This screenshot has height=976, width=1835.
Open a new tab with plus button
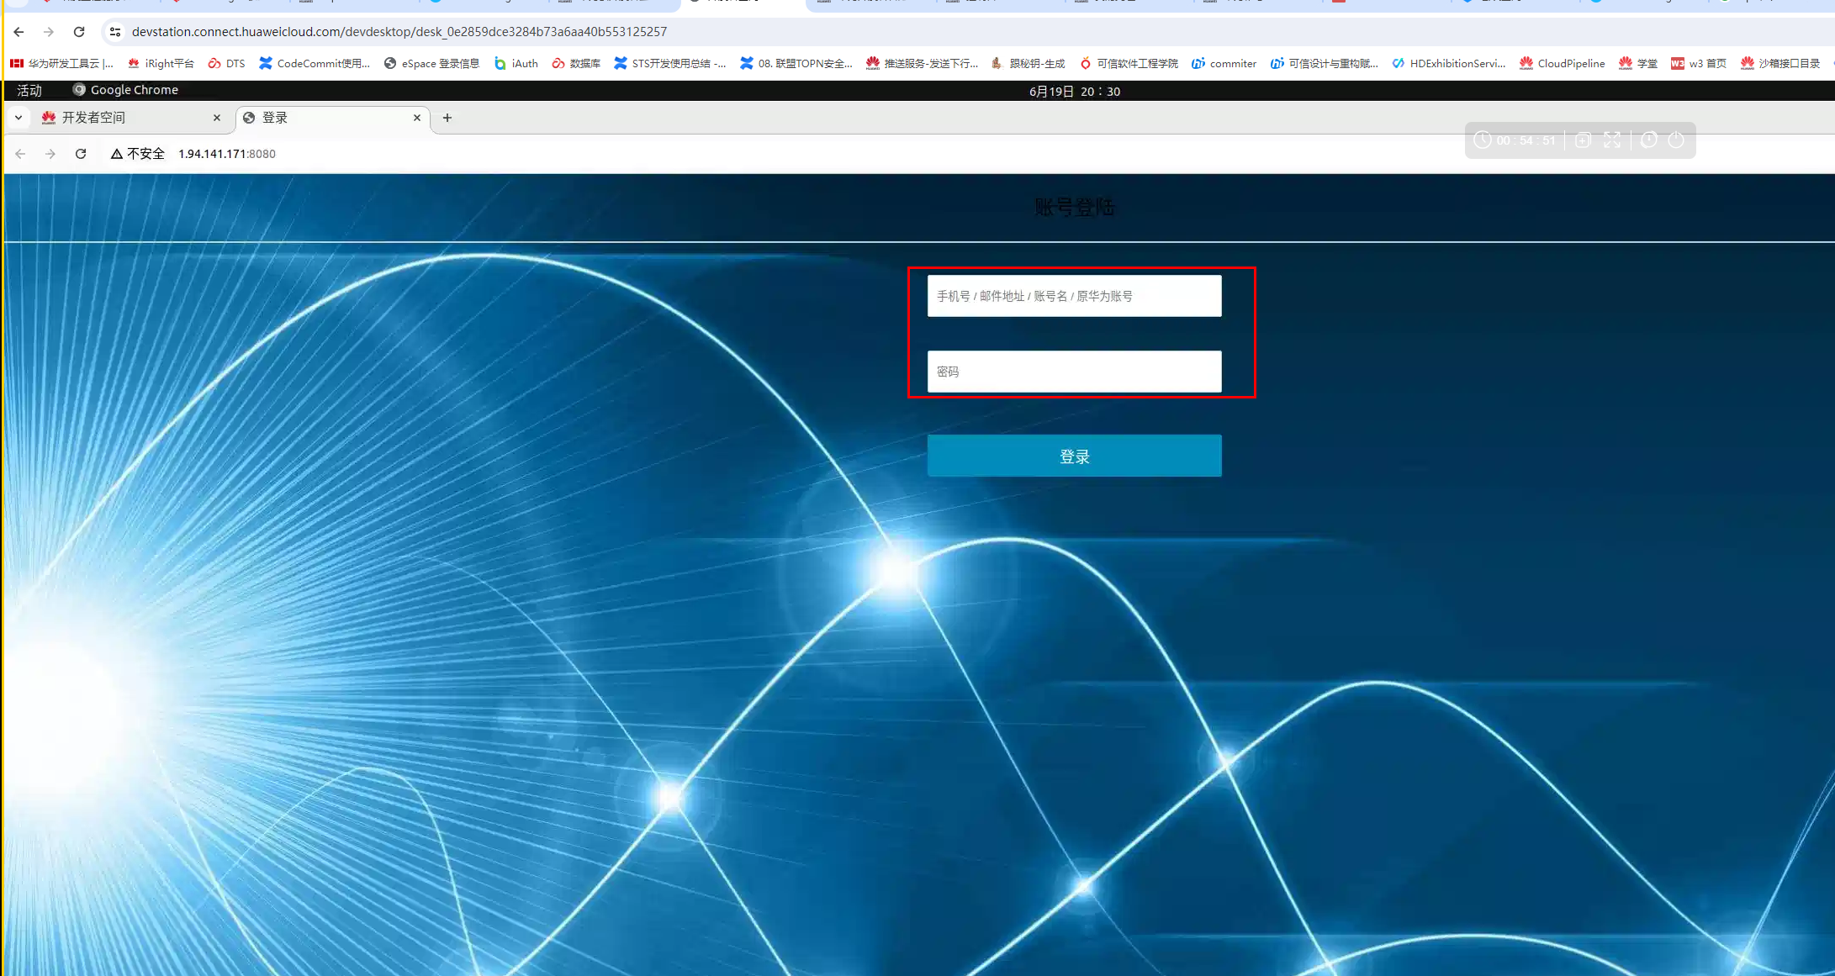447,118
